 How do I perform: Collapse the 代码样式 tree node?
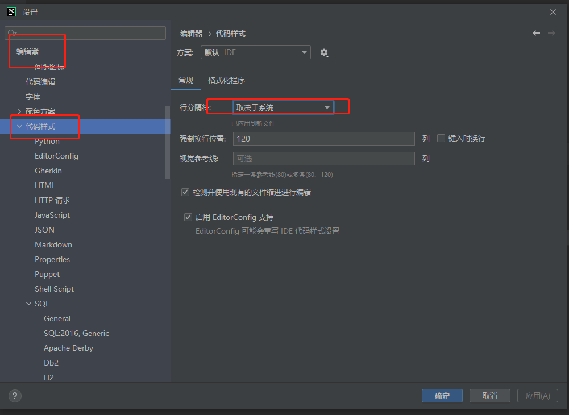tap(19, 126)
